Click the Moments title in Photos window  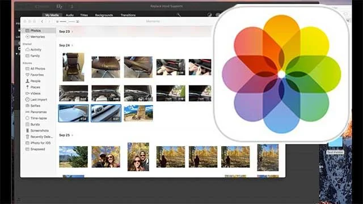pos(153,22)
